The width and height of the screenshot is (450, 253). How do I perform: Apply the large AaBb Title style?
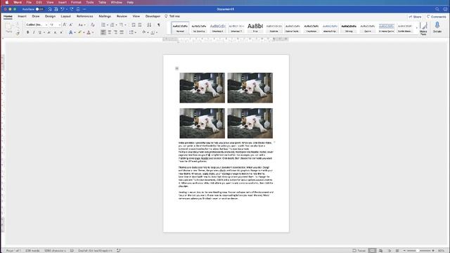[x=255, y=28]
